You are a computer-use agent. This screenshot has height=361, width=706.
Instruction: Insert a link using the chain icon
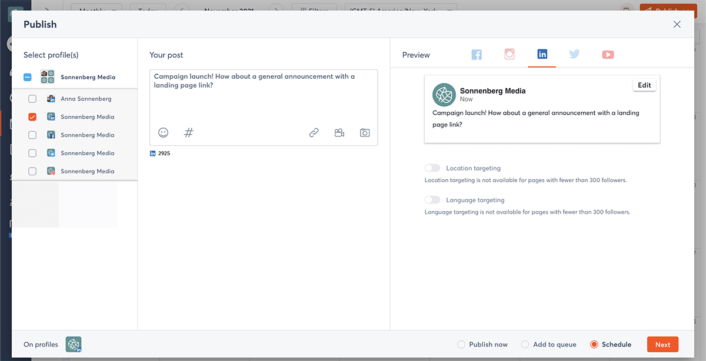point(314,133)
